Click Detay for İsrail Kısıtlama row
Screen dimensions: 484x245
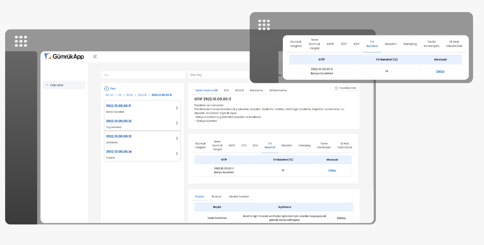pos(341,218)
